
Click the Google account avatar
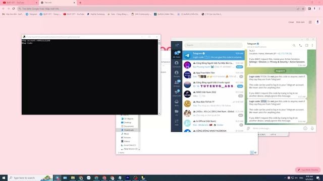(317, 22)
